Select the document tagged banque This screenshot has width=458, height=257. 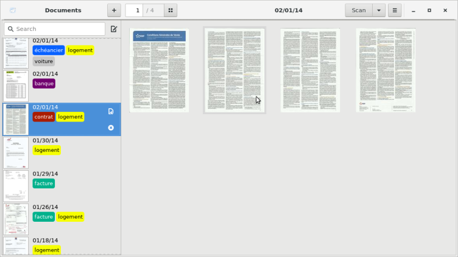[44, 83]
